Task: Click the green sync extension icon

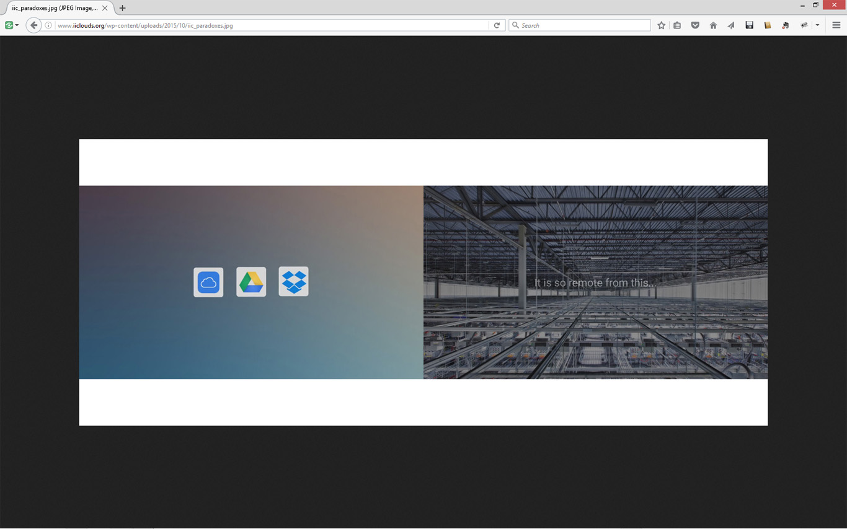Action: pyautogui.click(x=9, y=25)
